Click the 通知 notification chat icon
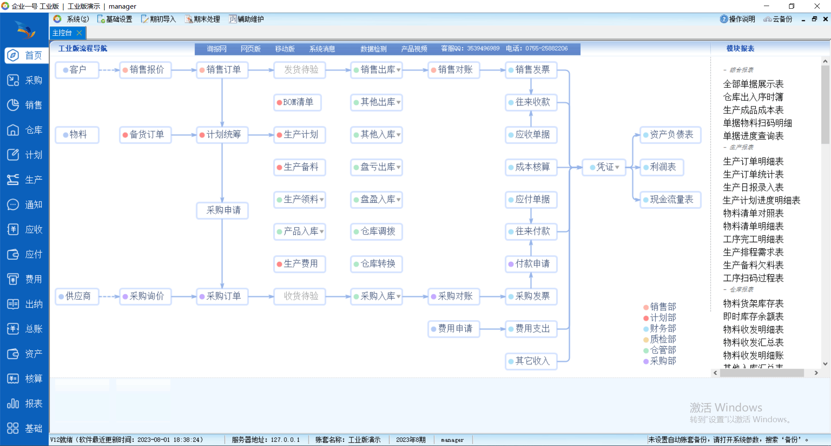831x446 pixels. coord(13,205)
